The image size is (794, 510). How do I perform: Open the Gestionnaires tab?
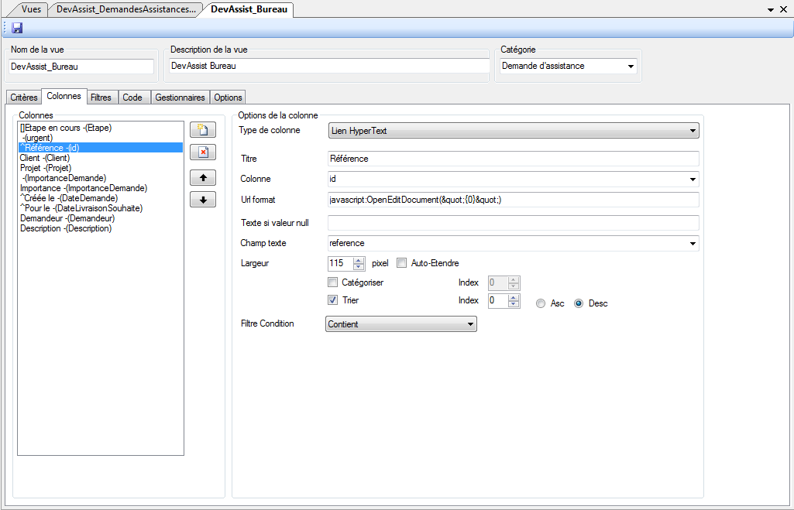pyautogui.click(x=180, y=98)
